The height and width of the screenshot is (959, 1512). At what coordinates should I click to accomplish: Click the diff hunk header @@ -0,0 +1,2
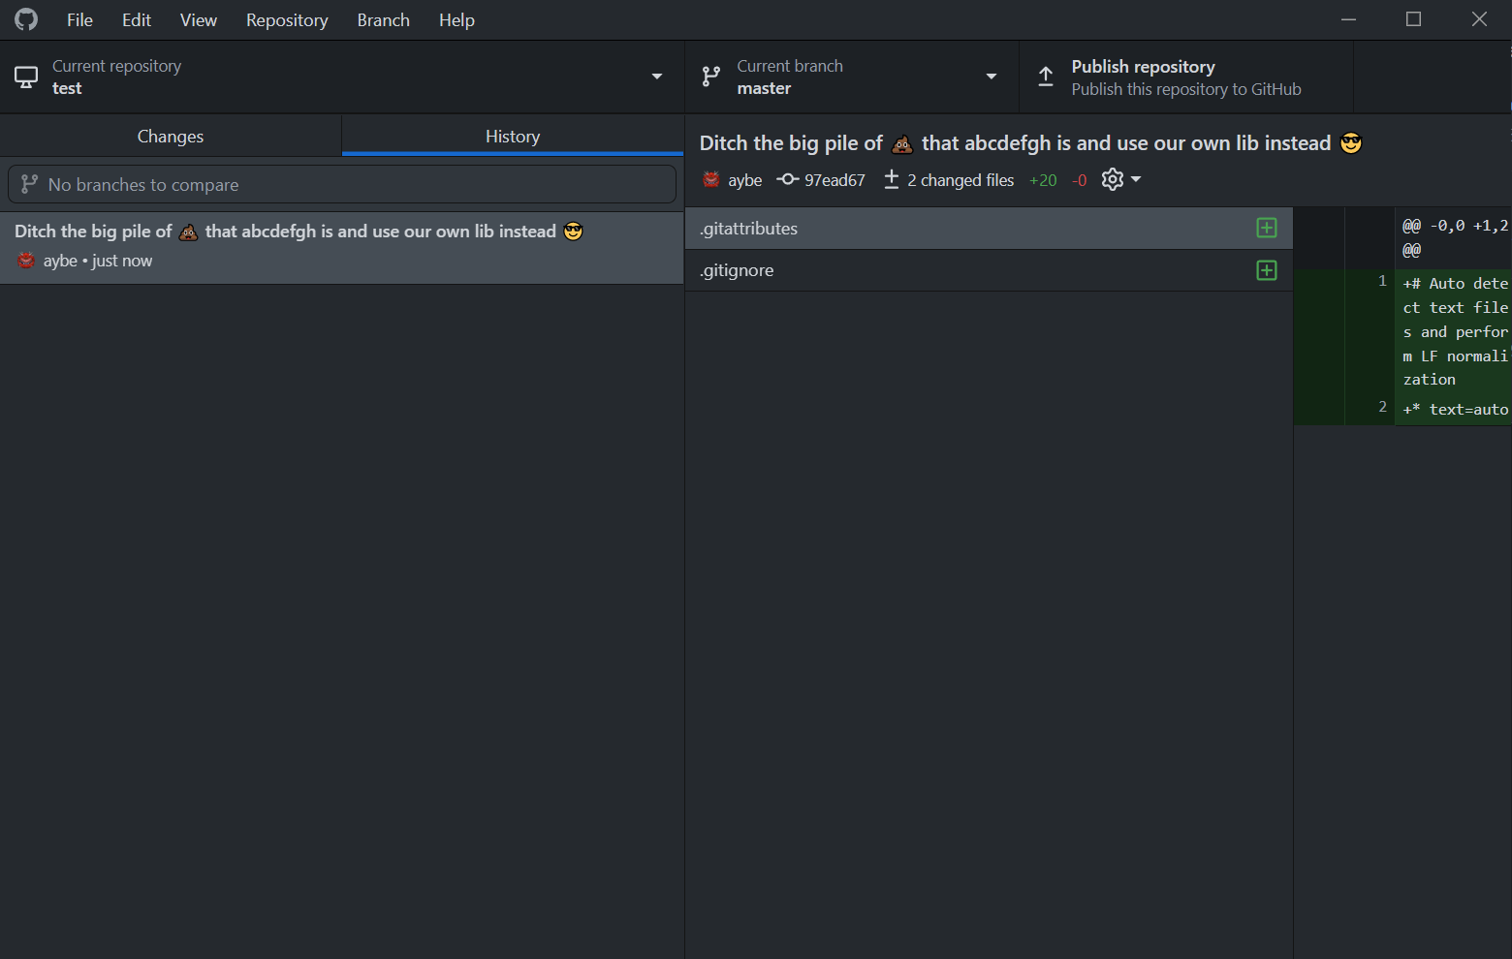pos(1455,237)
